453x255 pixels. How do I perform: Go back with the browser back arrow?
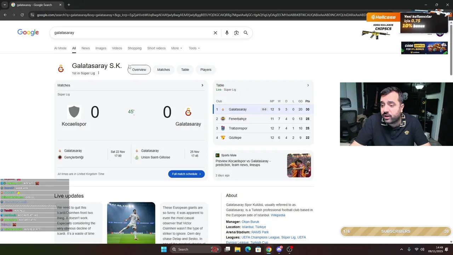coord(5,15)
